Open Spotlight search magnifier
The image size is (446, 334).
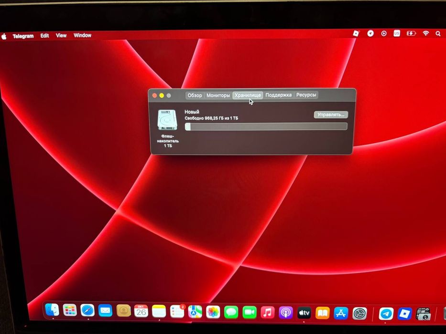pos(438,33)
